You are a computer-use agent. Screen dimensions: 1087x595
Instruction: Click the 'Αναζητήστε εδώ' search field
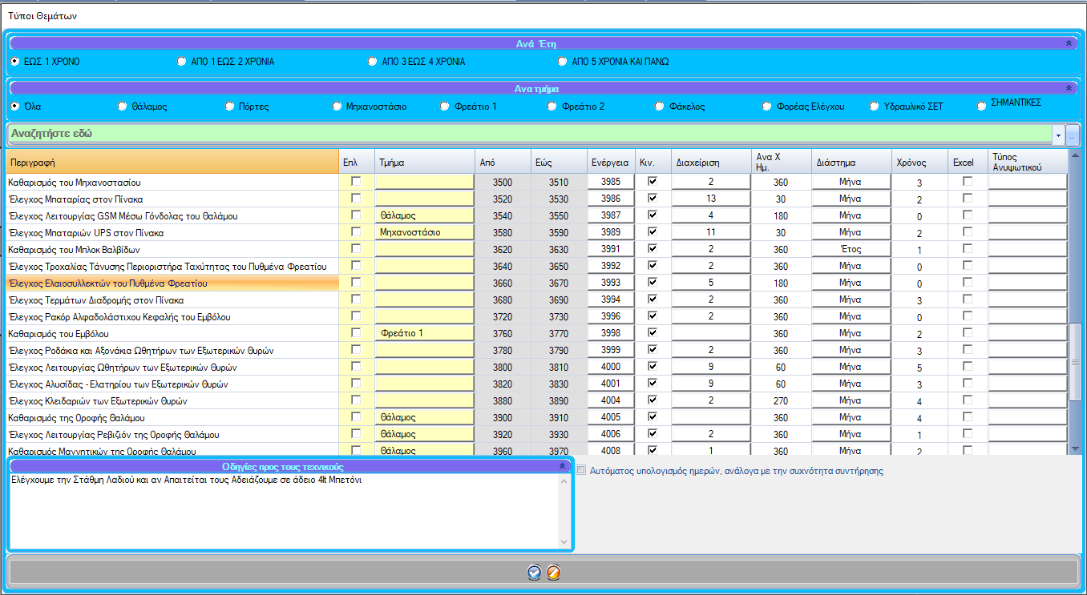529,134
